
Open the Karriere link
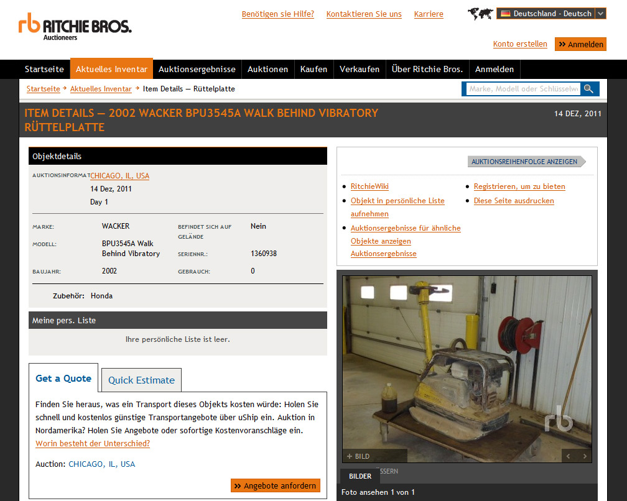pyautogui.click(x=429, y=14)
